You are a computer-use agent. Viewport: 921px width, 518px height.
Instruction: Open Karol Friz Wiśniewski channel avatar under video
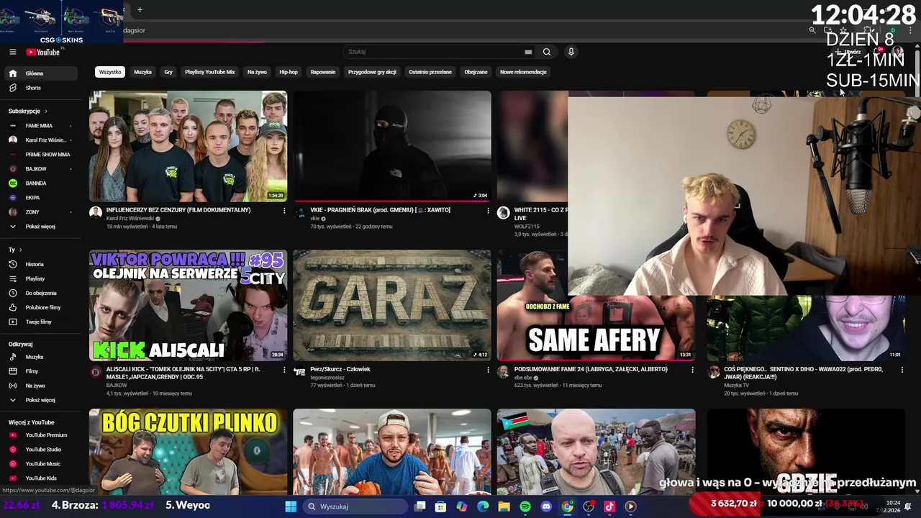click(96, 212)
